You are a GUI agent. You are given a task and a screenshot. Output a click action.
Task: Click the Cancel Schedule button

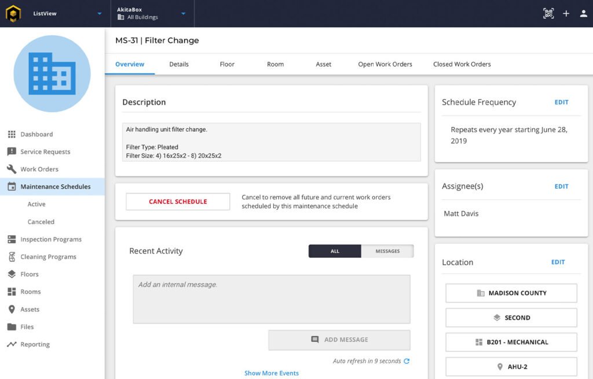177,201
